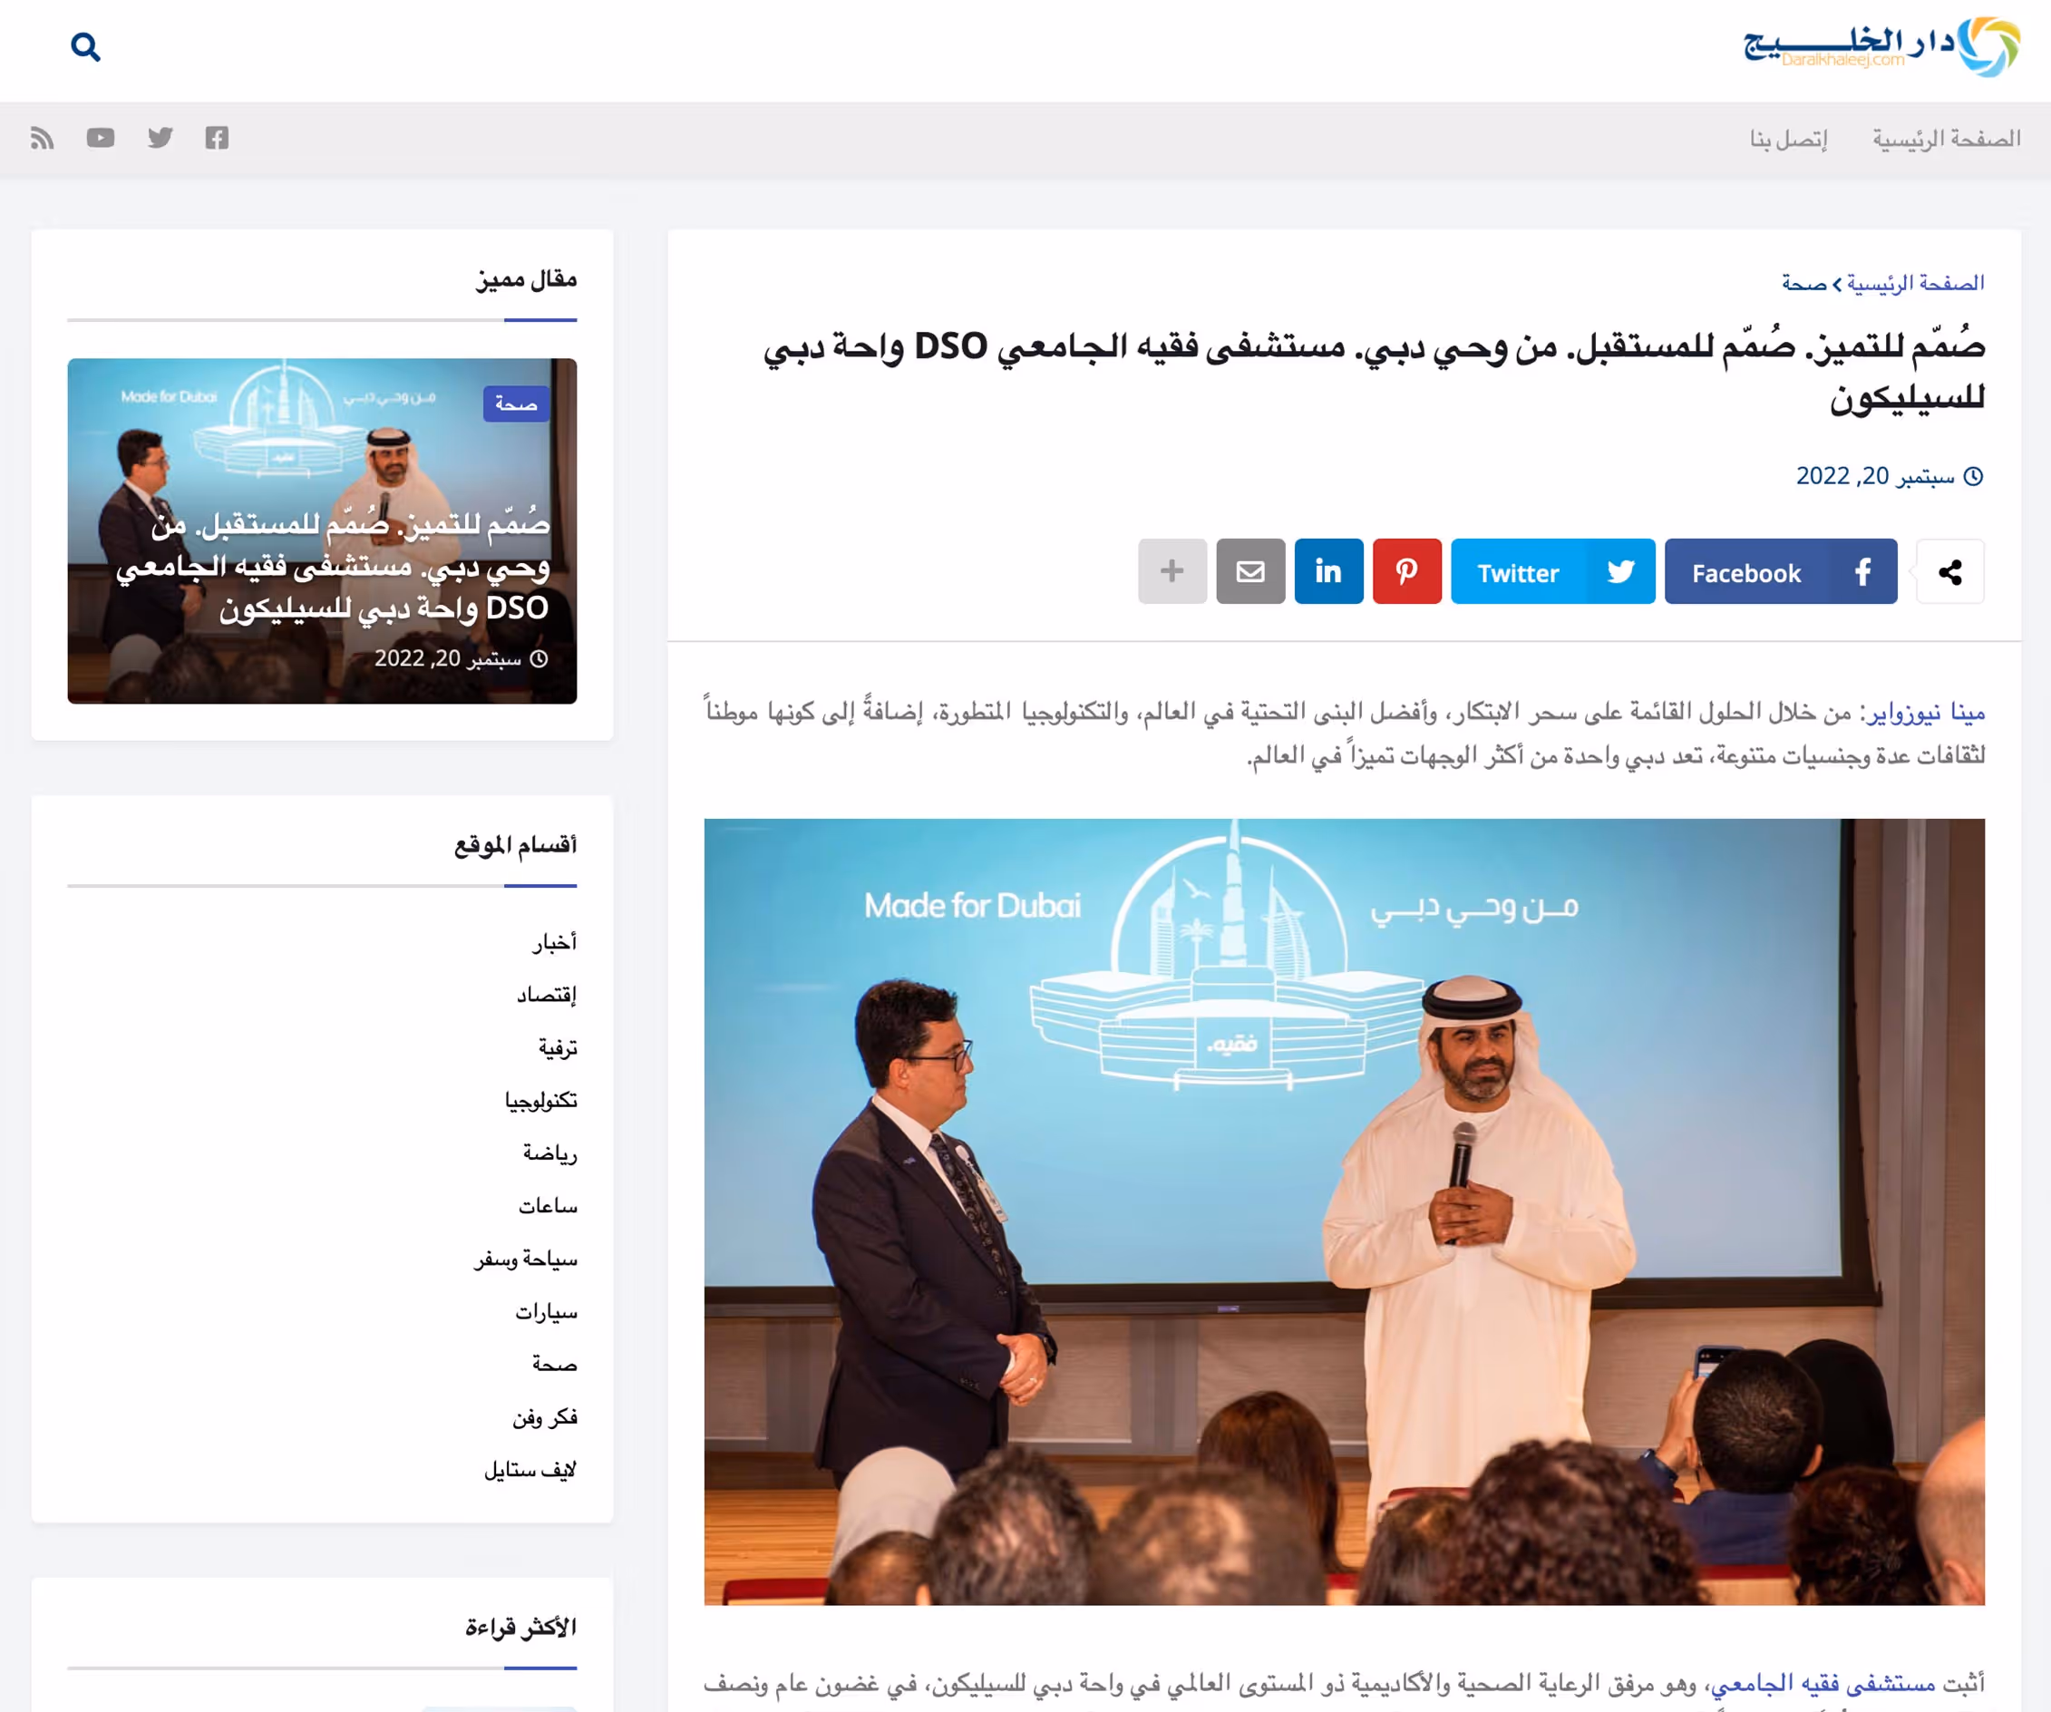
Task: Click صحة breadcrumb link
Action: pos(1803,283)
